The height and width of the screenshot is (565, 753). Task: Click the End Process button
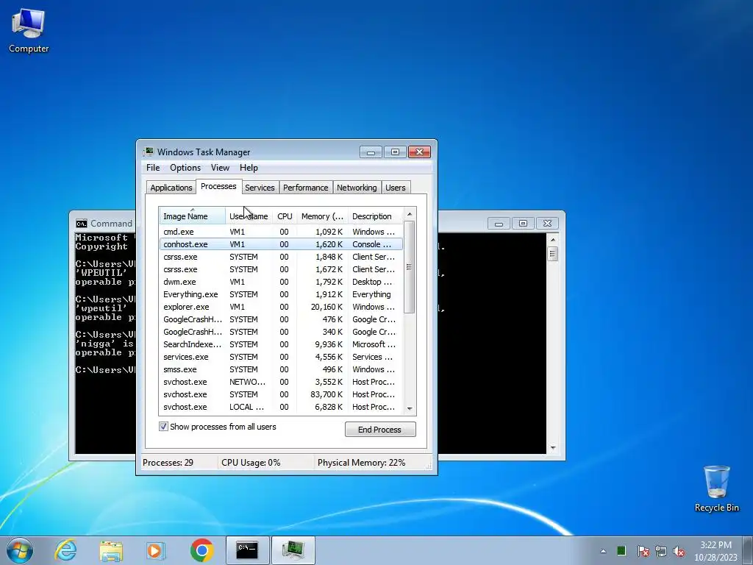coord(380,430)
